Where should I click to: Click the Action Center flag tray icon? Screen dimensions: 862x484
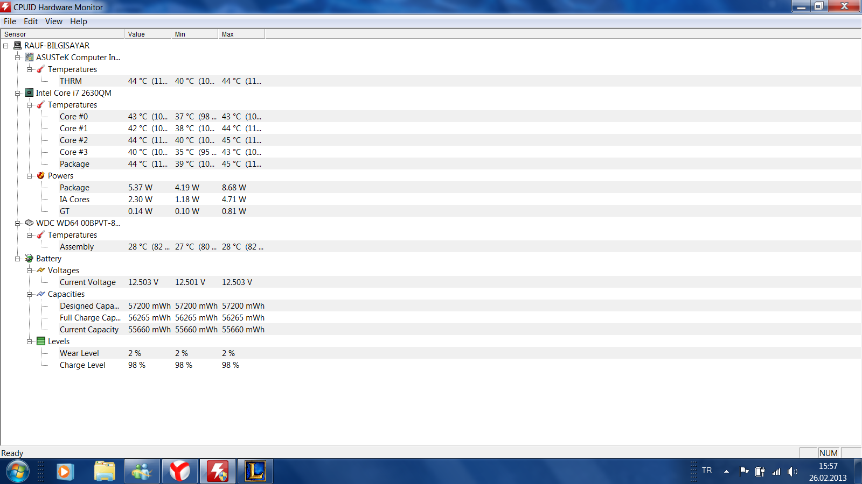point(744,472)
